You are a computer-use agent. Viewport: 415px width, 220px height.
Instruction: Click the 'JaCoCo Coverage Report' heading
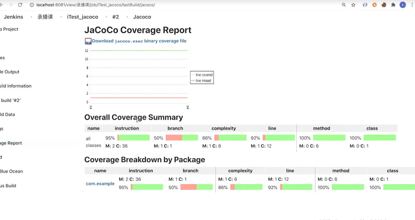click(x=138, y=30)
